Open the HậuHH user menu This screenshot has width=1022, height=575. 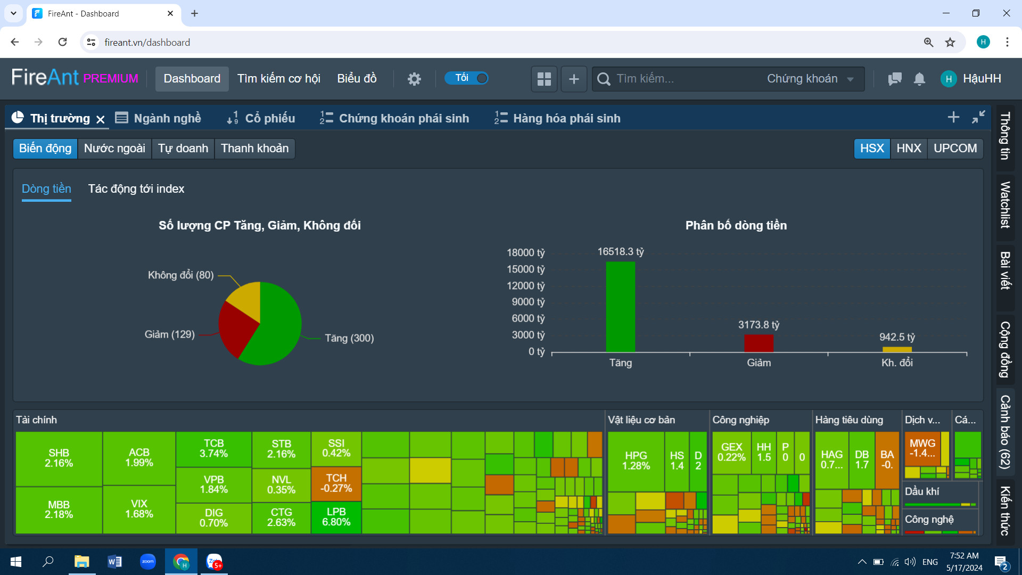coord(971,79)
